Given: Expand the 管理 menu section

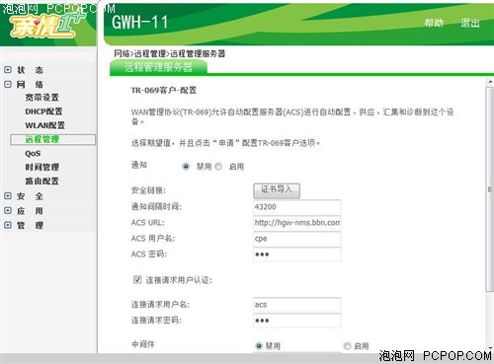Looking at the screenshot, I should [x=8, y=225].
